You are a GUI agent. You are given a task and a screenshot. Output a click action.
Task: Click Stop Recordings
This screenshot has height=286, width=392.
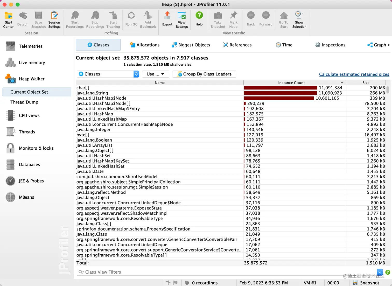pos(95,20)
